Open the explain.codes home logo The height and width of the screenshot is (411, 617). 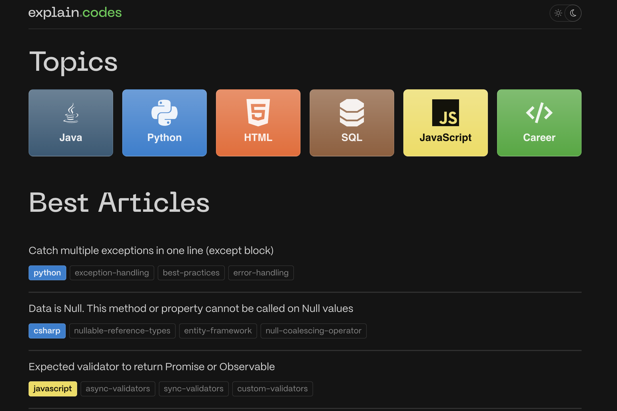pos(75,13)
